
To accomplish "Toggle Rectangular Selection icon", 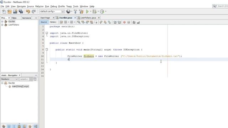I will [96, 22].
